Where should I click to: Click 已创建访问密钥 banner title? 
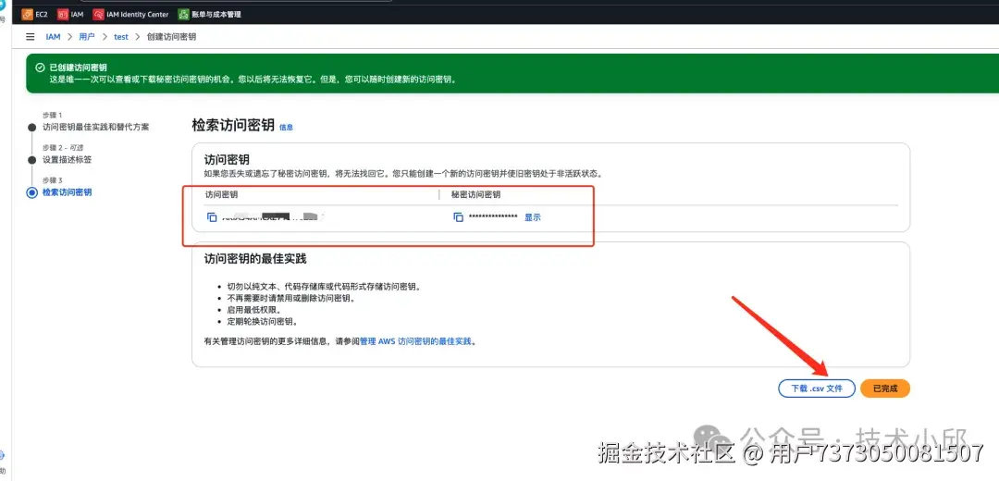pos(79,67)
